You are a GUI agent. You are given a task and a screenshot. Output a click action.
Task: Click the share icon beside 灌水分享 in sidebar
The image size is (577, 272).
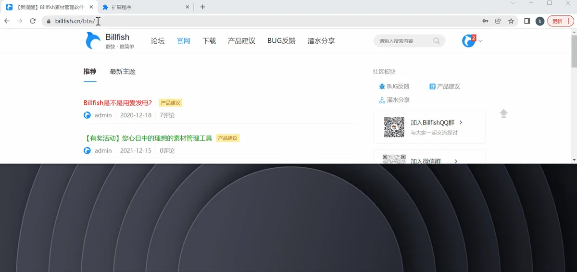pyautogui.click(x=382, y=100)
